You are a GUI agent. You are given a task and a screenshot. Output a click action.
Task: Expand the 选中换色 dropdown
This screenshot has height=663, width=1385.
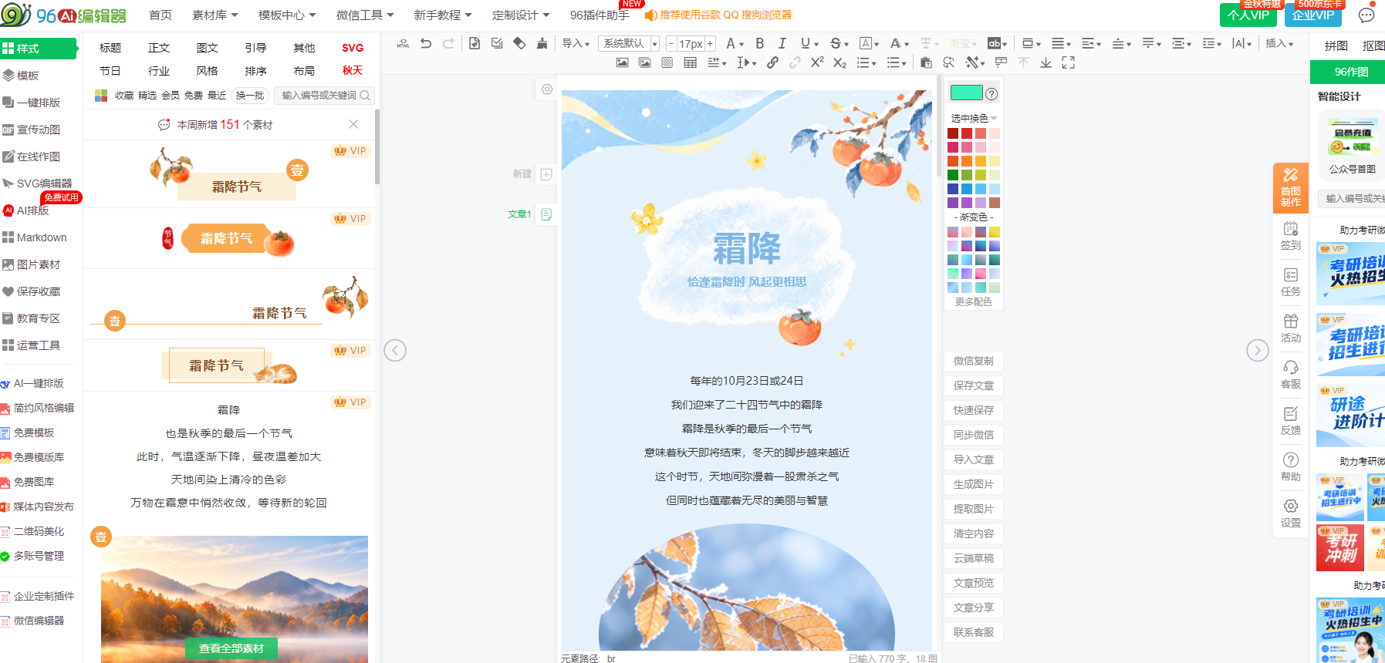(x=975, y=118)
